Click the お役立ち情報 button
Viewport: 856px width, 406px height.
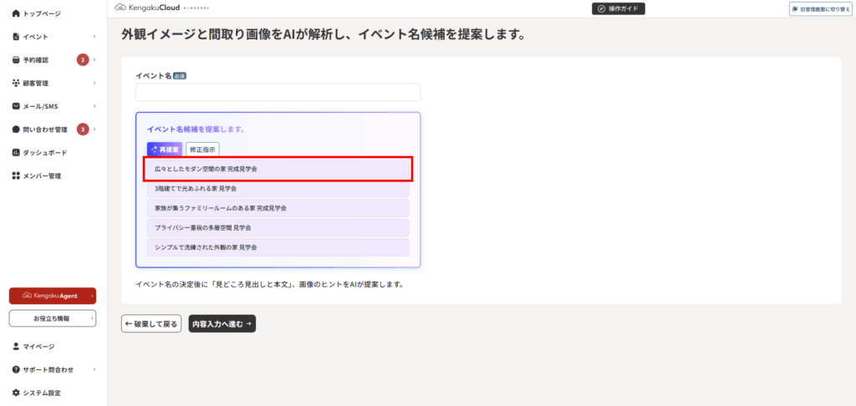pyautogui.click(x=53, y=318)
